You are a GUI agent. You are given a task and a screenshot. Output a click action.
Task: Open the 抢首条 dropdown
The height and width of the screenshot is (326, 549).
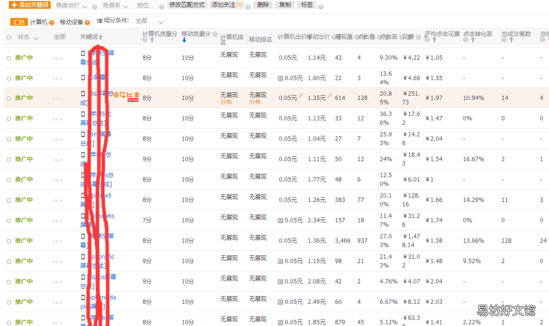pyautogui.click(x=115, y=5)
